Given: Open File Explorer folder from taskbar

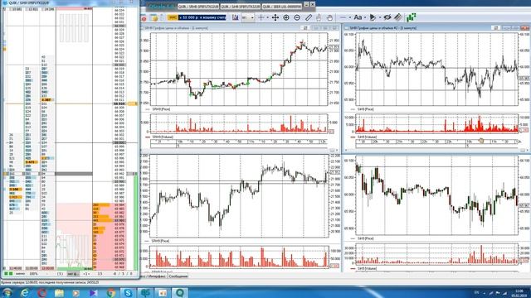Looking at the screenshot, I should coord(59,293).
